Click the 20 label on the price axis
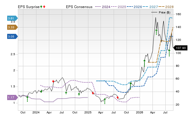Viewport: 191px width, 114px height. point(178,105)
